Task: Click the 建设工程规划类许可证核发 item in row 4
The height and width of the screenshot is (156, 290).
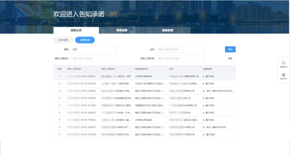Action: 150,98
